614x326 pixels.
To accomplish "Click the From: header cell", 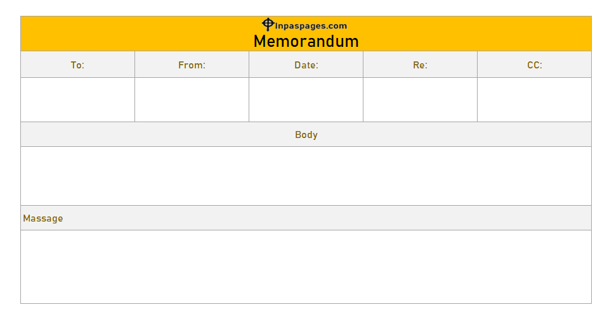I will 192,65.
